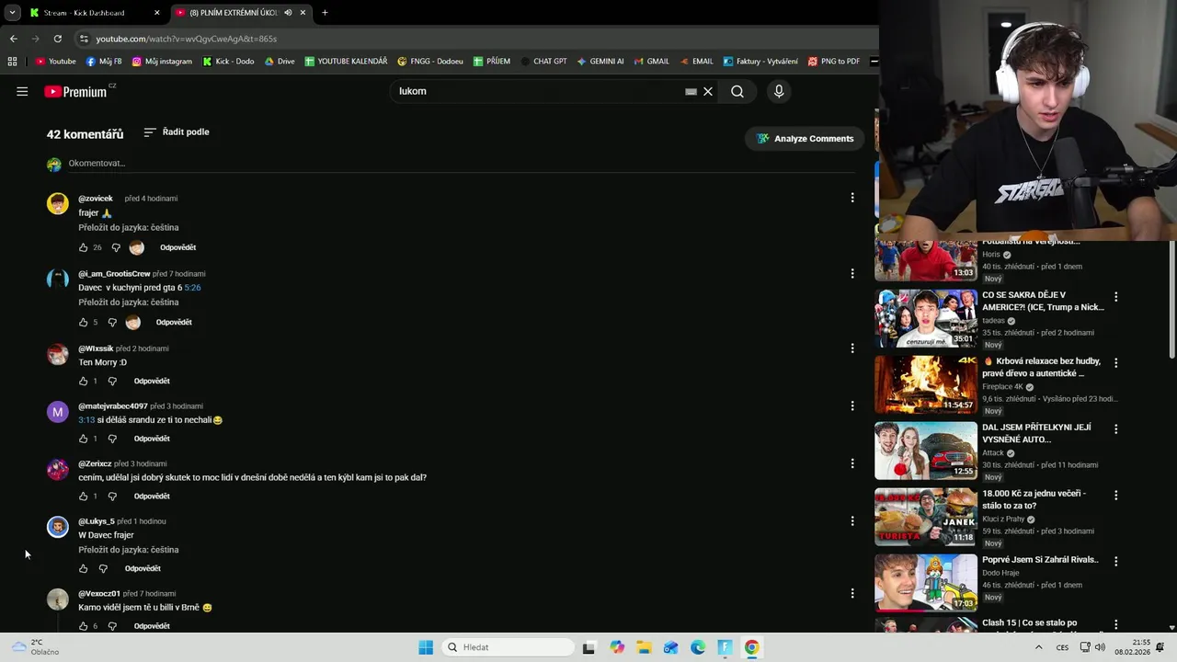Viewport: 1177px width, 662px height.
Task: Open File Explorer from the taskbar
Action: point(644,647)
